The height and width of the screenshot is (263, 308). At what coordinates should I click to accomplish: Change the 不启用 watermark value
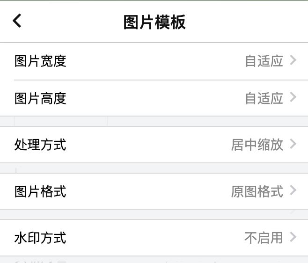[264, 238]
